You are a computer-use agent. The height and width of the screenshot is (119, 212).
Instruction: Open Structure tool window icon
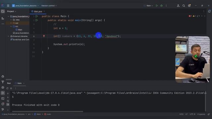tap(3, 18)
